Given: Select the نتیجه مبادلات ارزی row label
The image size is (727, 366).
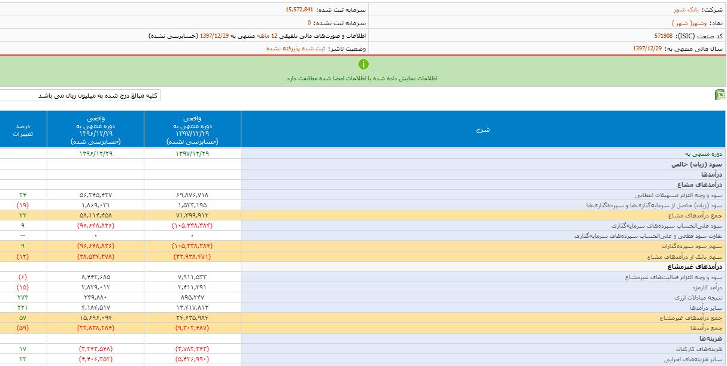Looking at the screenshot, I should pos(699,298).
